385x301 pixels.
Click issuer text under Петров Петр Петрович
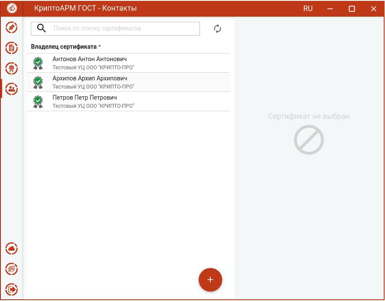94,106
